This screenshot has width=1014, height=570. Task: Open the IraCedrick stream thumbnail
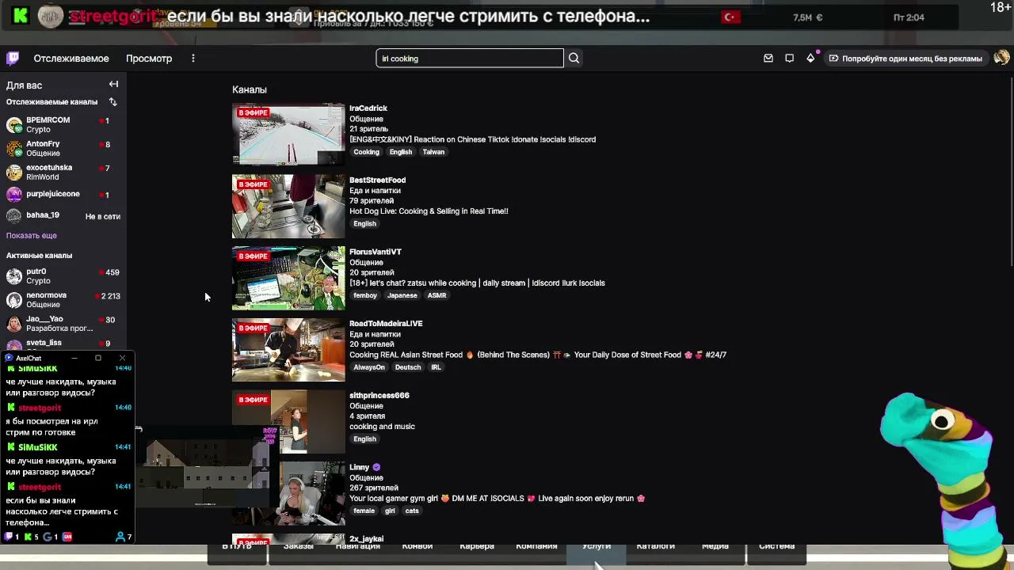point(288,134)
